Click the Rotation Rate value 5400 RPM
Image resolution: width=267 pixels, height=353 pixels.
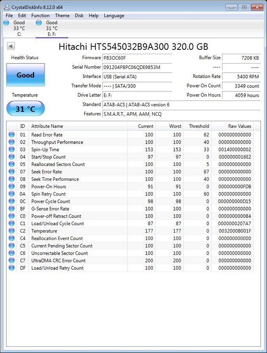click(241, 76)
